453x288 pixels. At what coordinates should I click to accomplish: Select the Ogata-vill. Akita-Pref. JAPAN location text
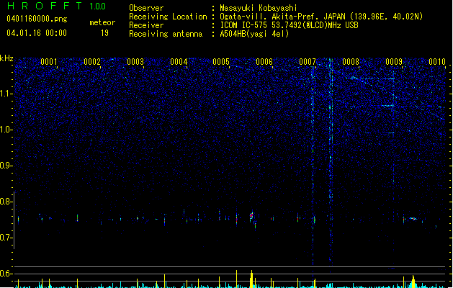(x=321, y=17)
